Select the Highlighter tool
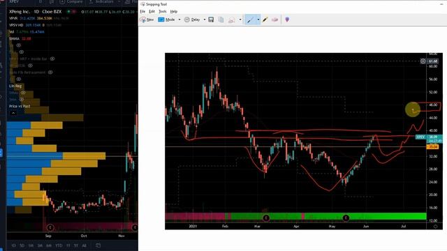 pyautogui.click(x=265, y=20)
